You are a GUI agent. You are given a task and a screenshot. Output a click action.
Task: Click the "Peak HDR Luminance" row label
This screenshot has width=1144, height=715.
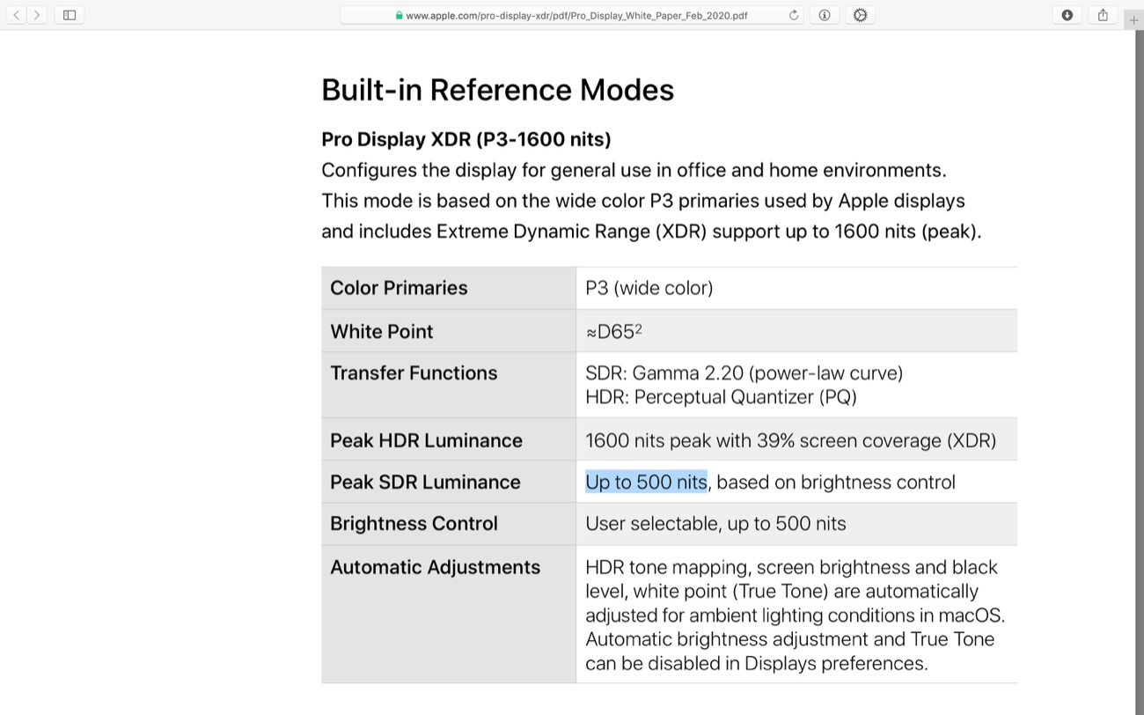point(426,440)
